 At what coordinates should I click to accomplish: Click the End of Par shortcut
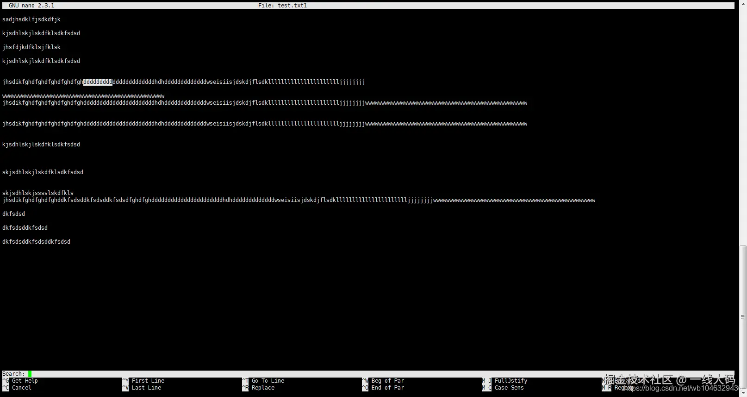coord(383,388)
